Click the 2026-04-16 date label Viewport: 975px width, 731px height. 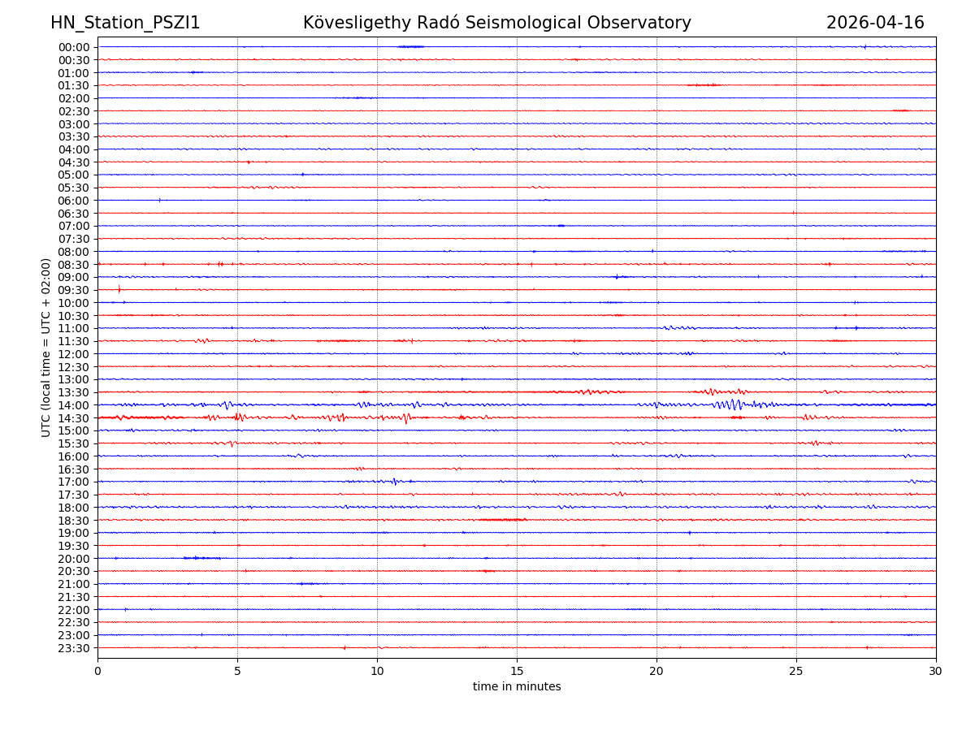click(875, 24)
